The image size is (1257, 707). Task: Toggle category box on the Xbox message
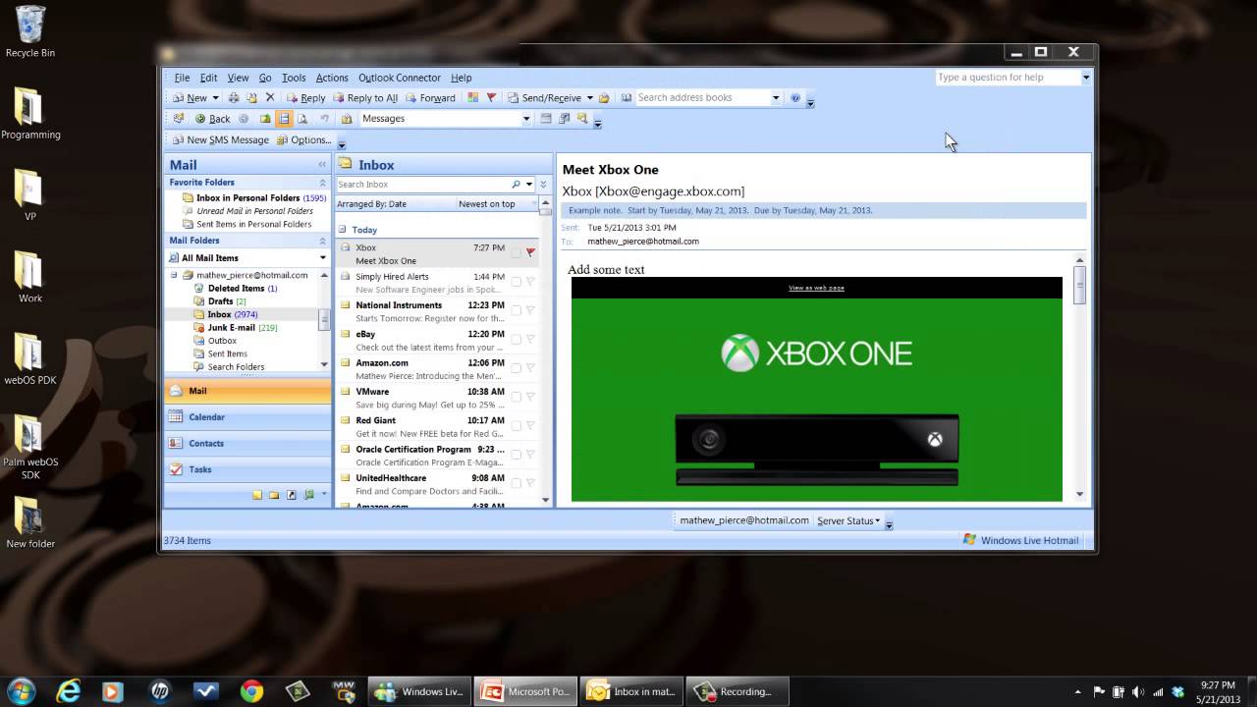coord(516,253)
